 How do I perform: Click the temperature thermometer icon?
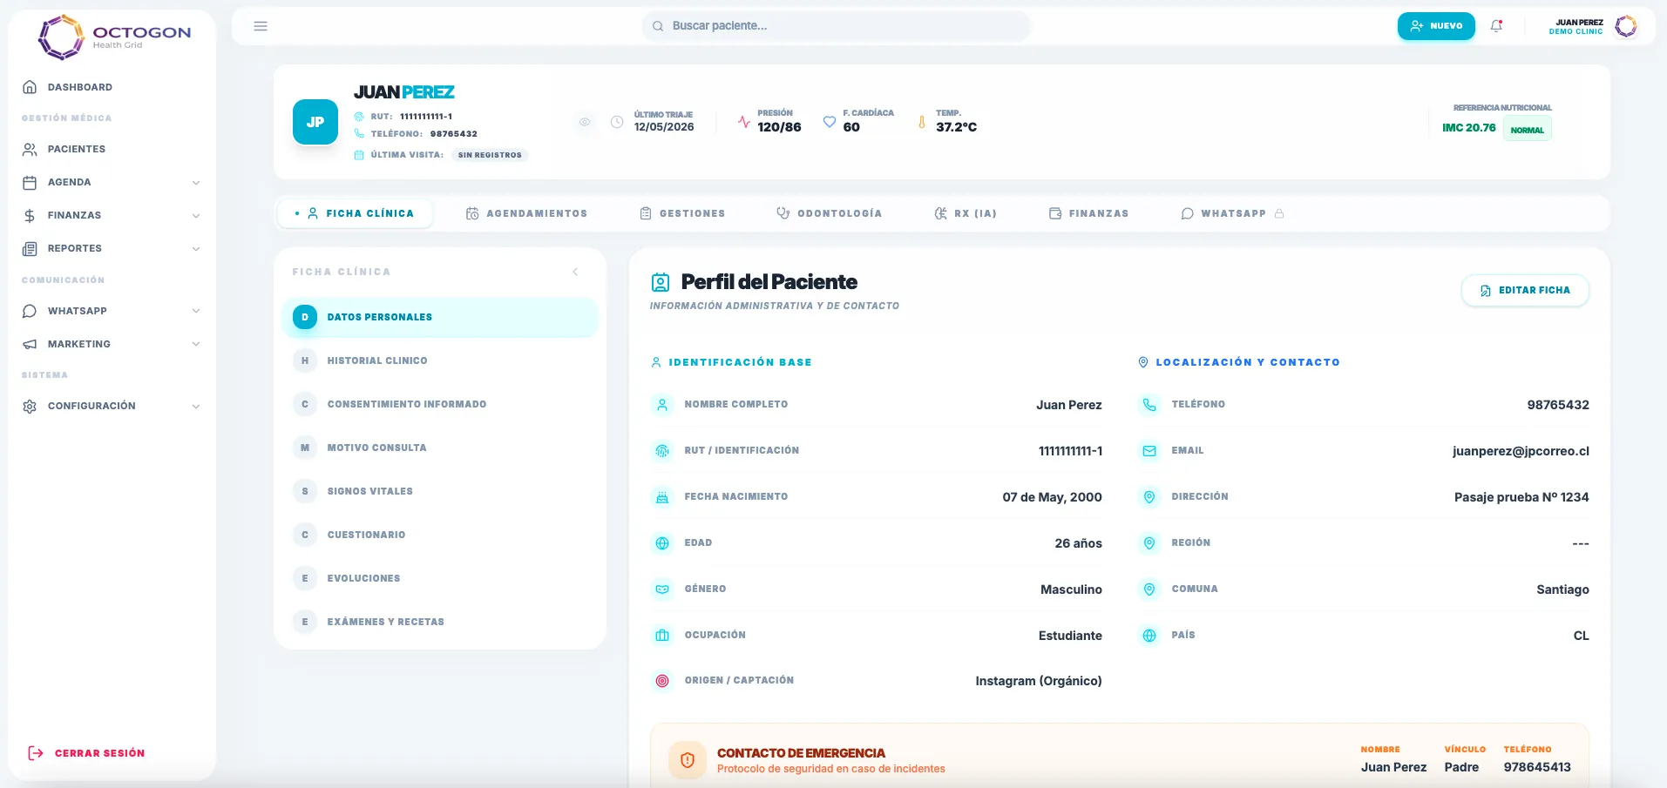click(922, 122)
